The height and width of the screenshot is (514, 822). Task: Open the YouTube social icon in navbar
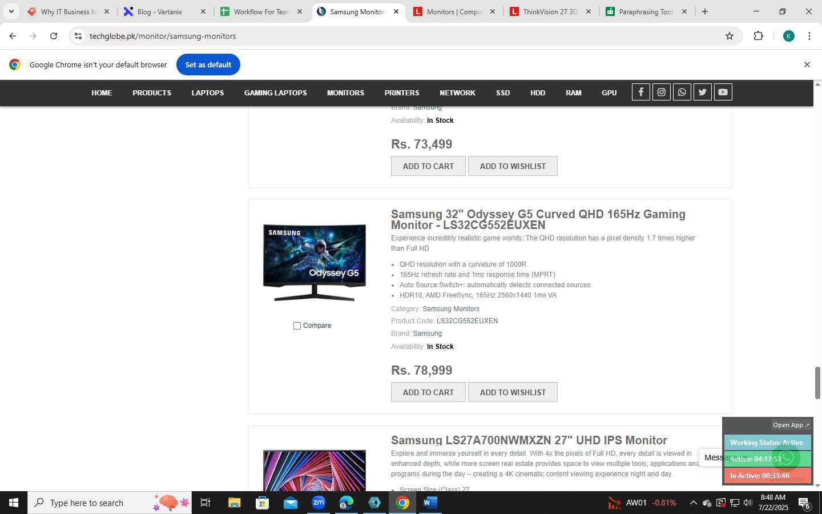click(x=723, y=92)
